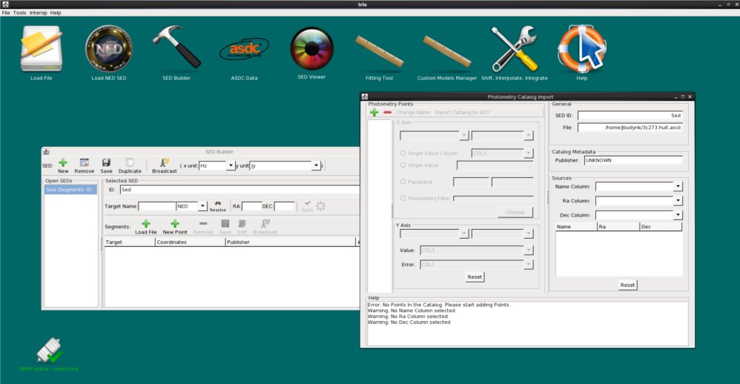Click the Resolve binoculars icon
Screen dimensions: 740x384
click(x=218, y=203)
